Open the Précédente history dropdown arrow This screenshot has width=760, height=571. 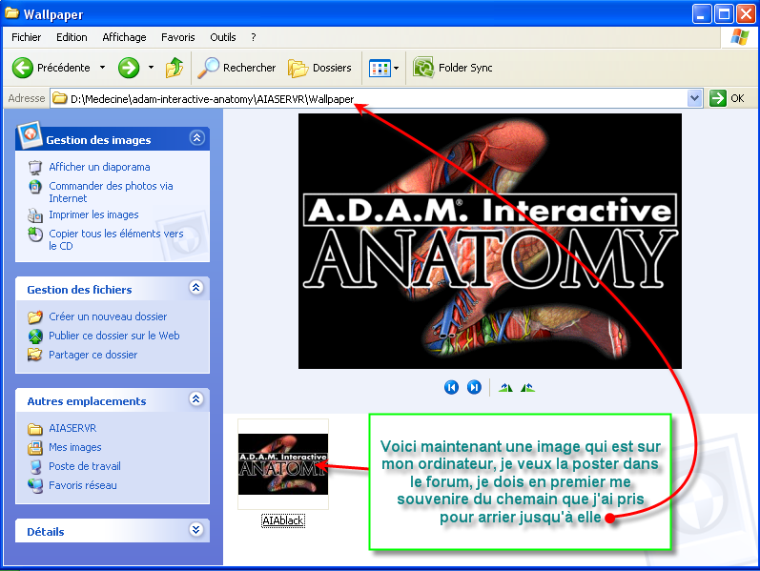(102, 68)
